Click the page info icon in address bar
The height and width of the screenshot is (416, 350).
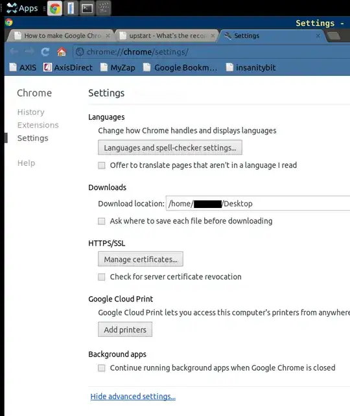coord(80,52)
